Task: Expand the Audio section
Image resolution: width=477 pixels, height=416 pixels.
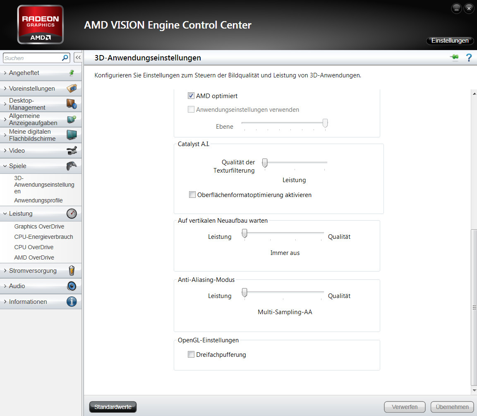Action: click(41, 286)
